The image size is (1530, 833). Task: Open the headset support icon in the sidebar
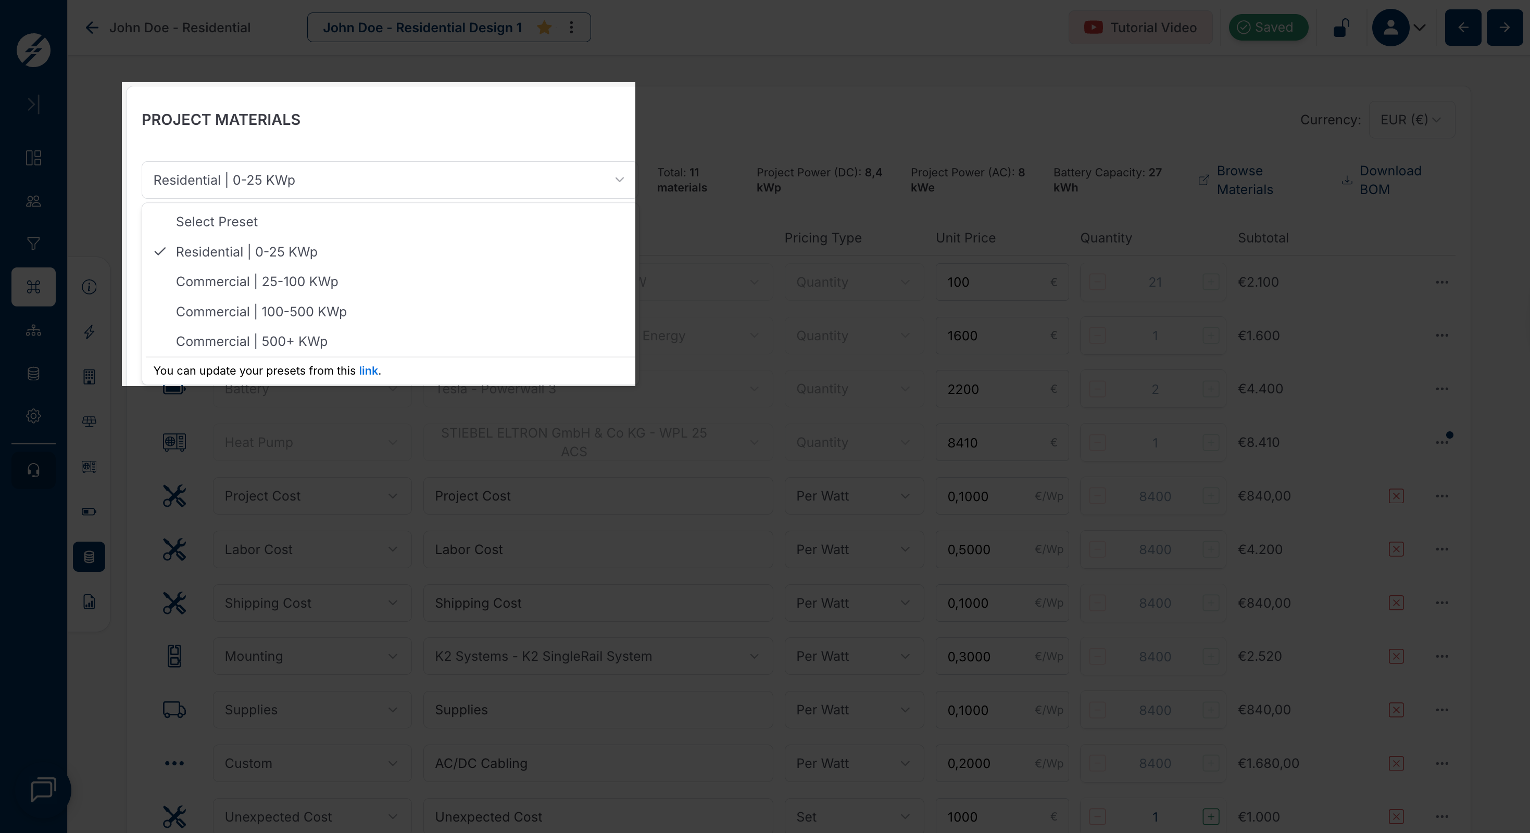33,470
